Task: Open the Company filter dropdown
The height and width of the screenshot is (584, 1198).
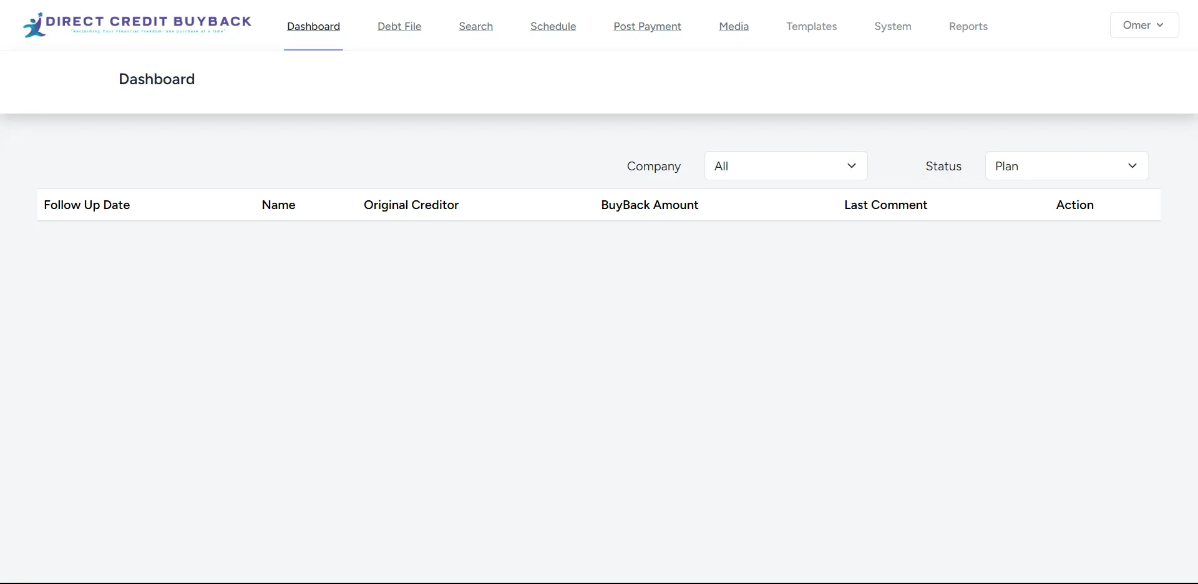Action: [x=786, y=166]
